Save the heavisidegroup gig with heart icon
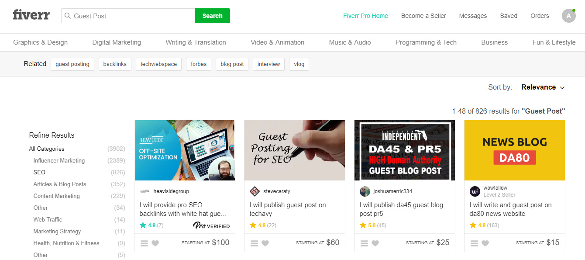The image size is (585, 260). coord(155,243)
